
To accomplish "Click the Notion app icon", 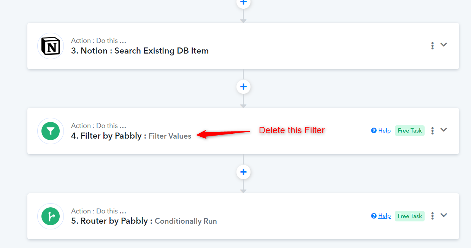I will (51, 46).
